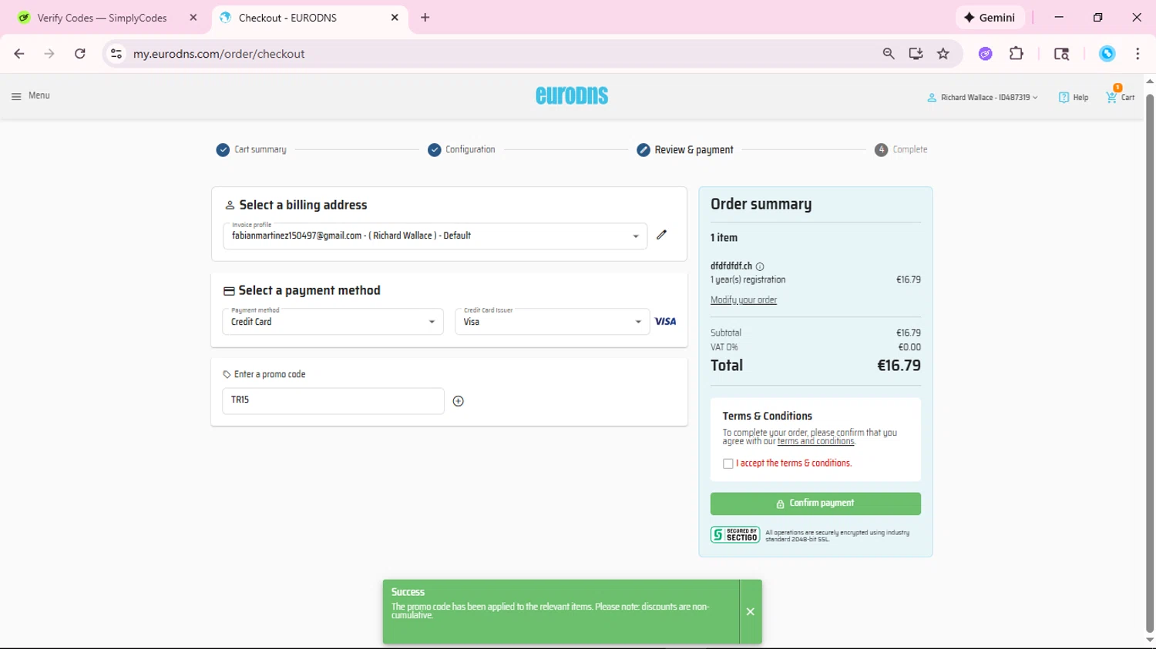Select the Review & payment step

tap(685, 149)
